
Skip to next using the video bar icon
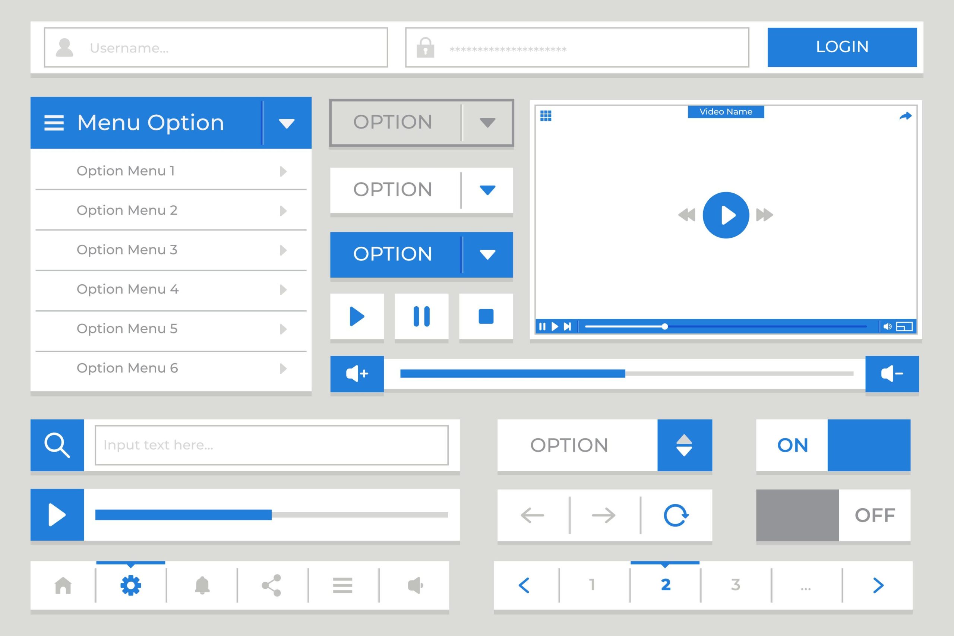(x=568, y=326)
